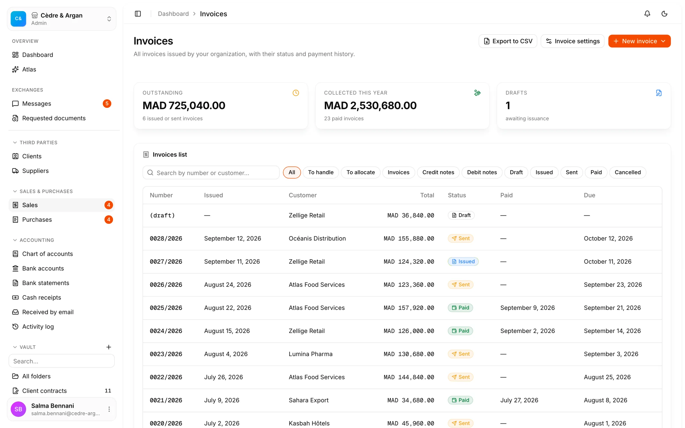The image size is (685, 428).
Task: Collapse the Sales & Purchases section
Action: click(x=43, y=191)
